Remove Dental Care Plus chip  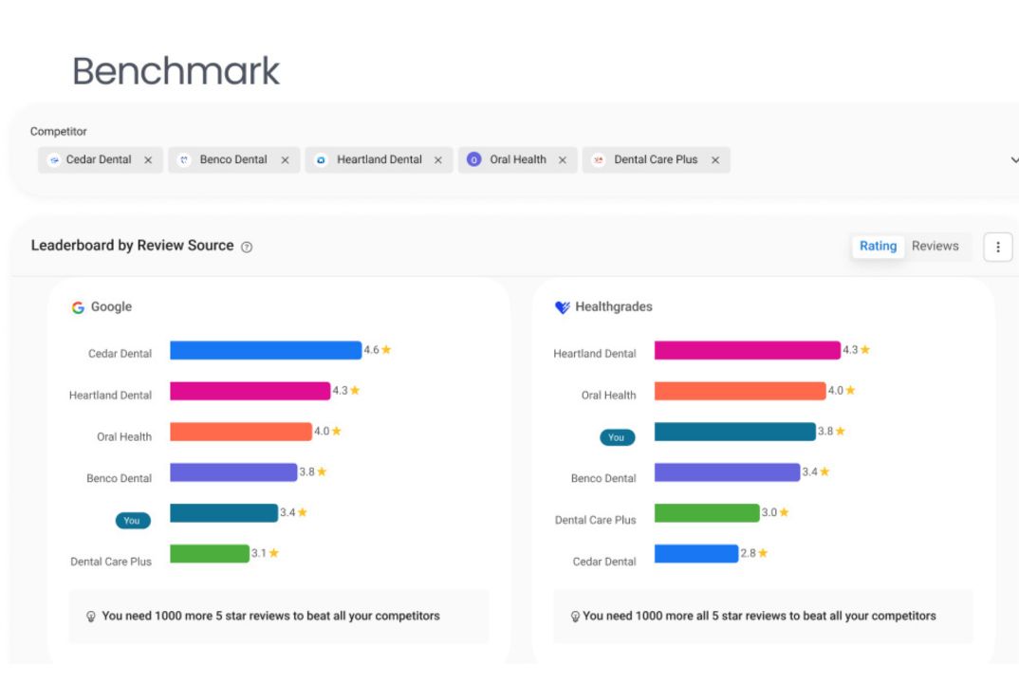pos(715,160)
